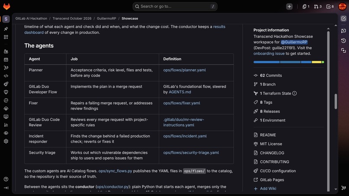Show Terraform State info icon
The height and width of the screenshot is (196, 349).
point(294,93)
